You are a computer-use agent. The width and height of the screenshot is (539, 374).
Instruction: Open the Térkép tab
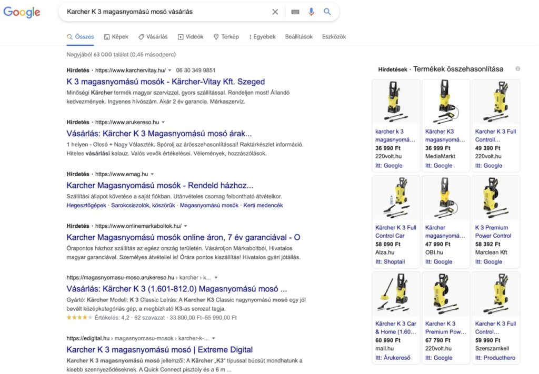tap(226, 37)
